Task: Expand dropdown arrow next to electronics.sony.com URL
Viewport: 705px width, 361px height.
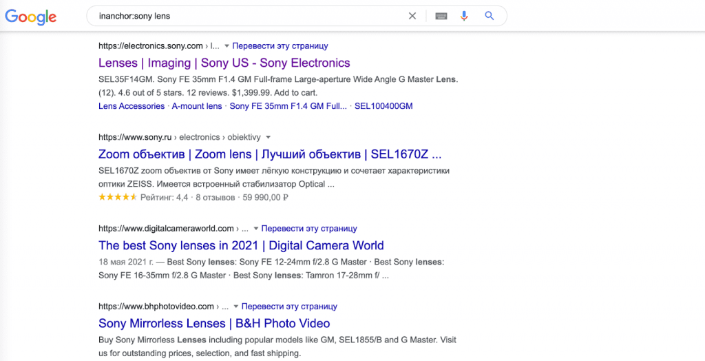Action: point(227,46)
